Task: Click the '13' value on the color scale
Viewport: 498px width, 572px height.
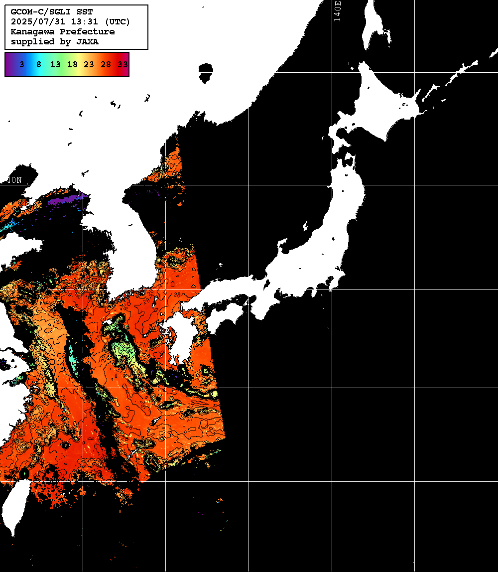Action: click(55, 65)
